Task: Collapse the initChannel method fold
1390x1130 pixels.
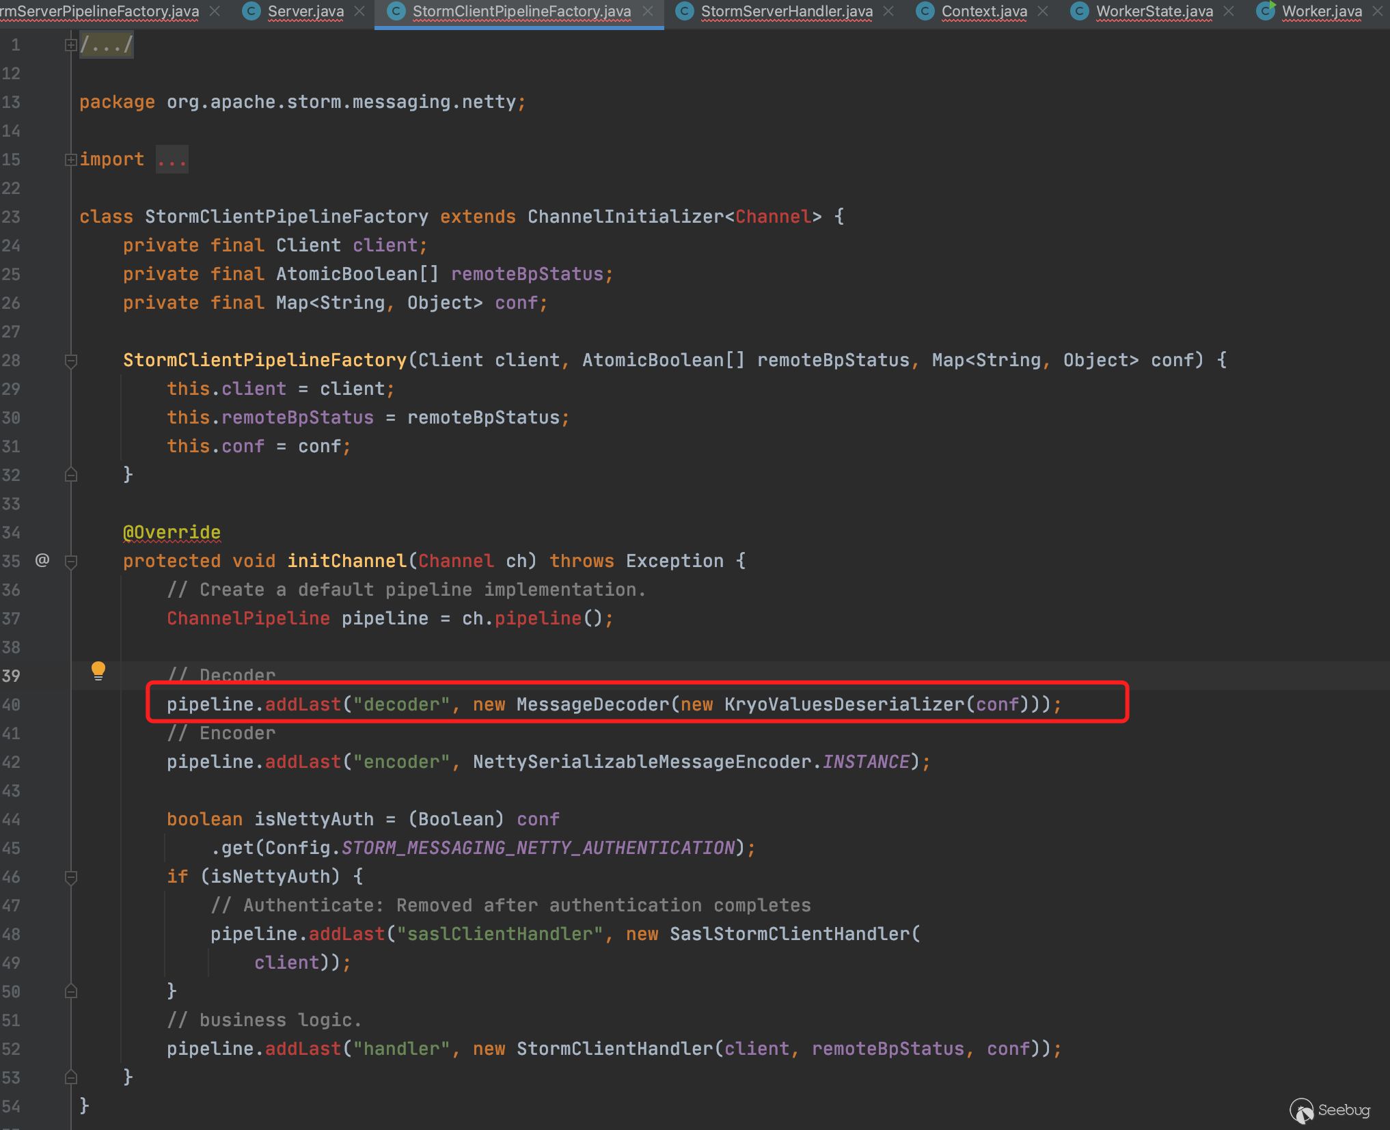Action: (70, 562)
